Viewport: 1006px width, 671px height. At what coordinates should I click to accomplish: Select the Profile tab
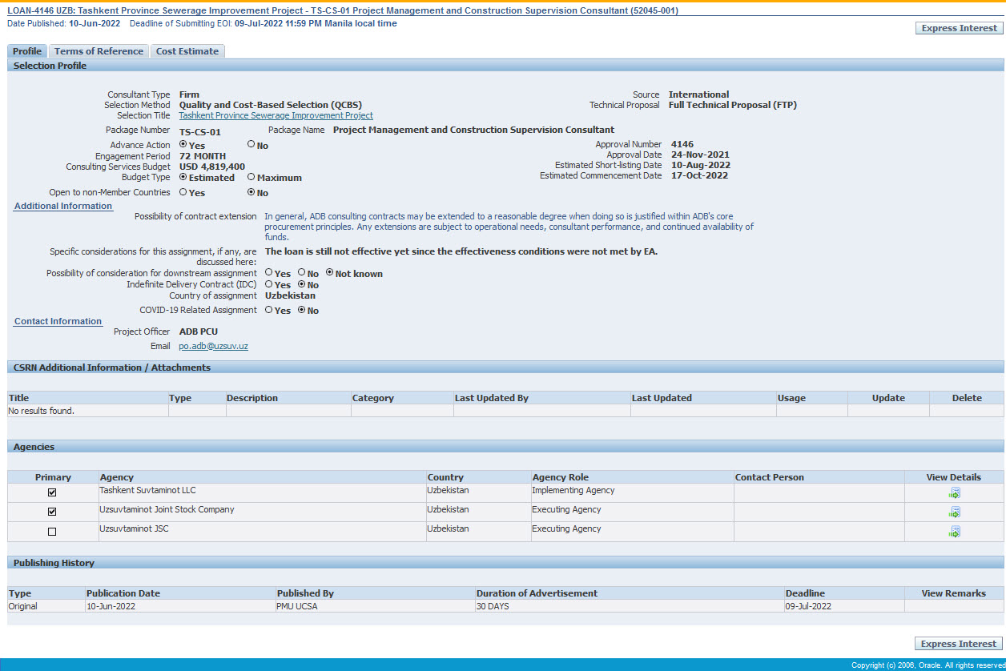pyautogui.click(x=27, y=51)
